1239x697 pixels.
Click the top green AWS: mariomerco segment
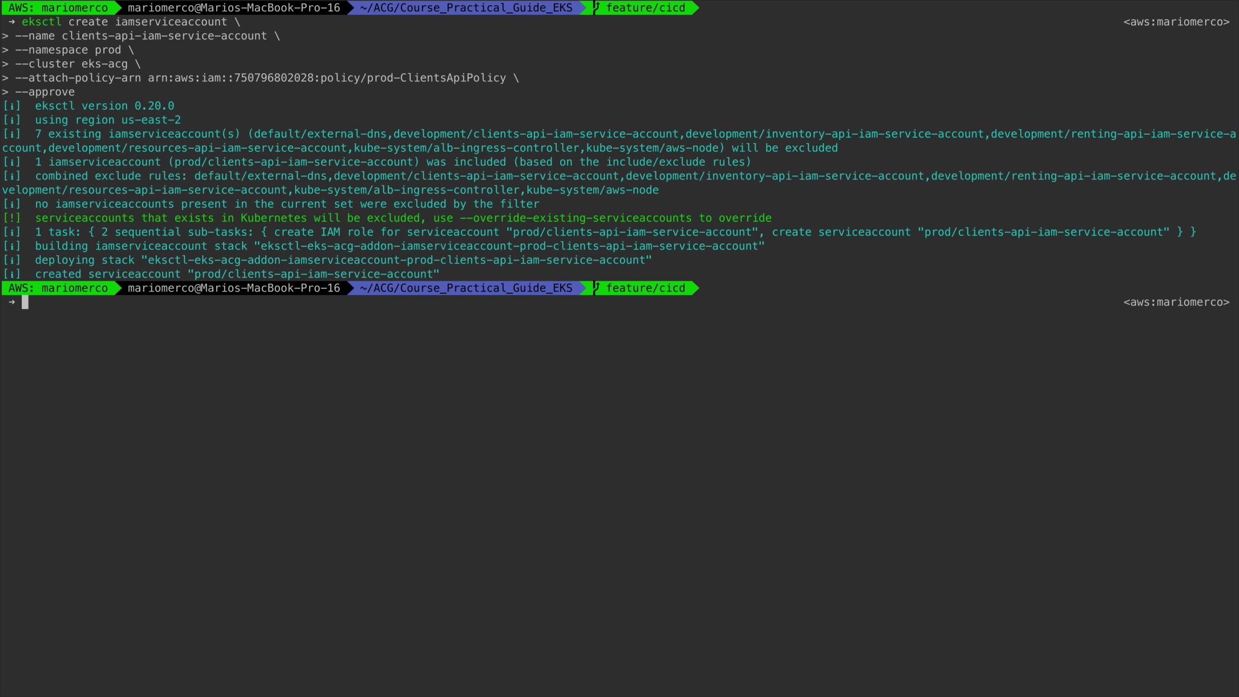[x=58, y=8]
